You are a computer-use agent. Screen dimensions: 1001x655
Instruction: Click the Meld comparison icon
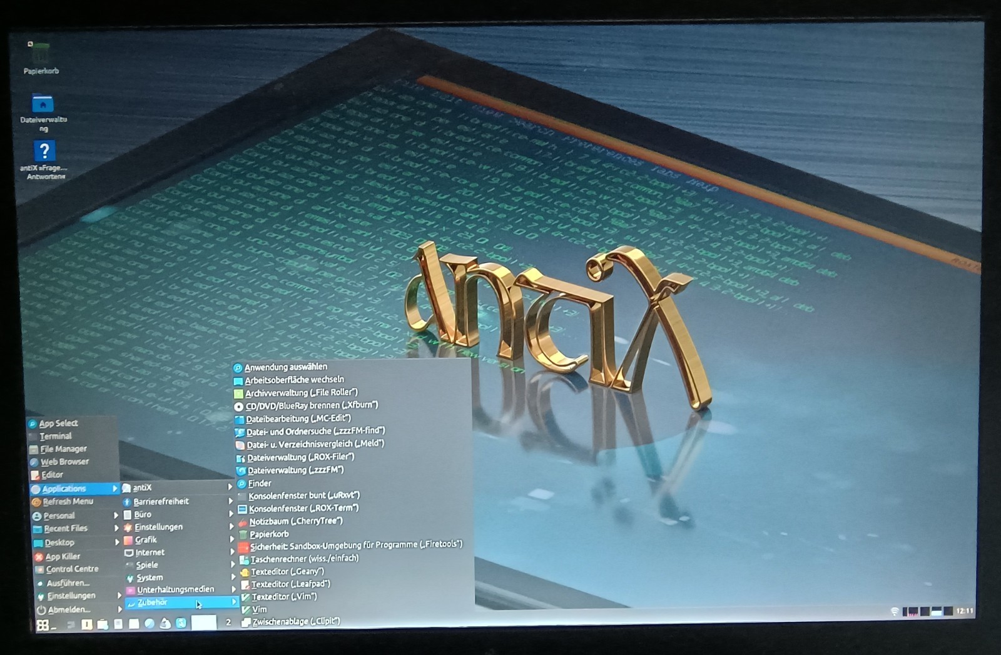point(240,445)
